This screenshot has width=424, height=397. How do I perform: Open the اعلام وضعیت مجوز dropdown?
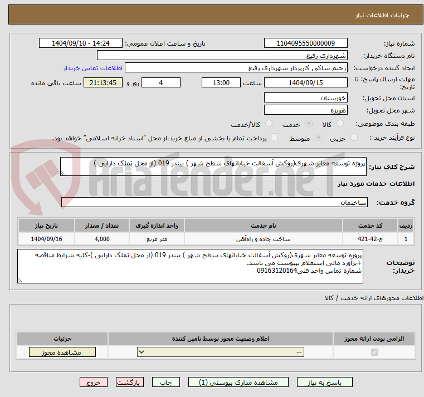pos(221,352)
